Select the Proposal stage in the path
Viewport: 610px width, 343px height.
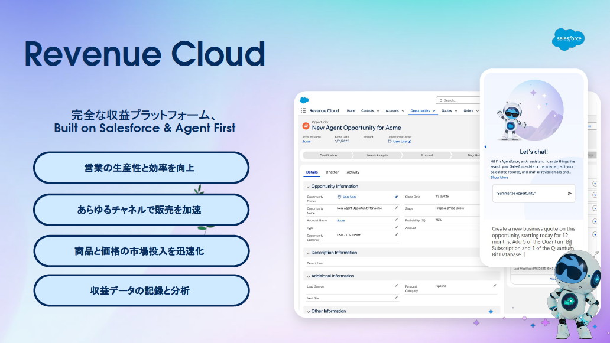point(426,155)
